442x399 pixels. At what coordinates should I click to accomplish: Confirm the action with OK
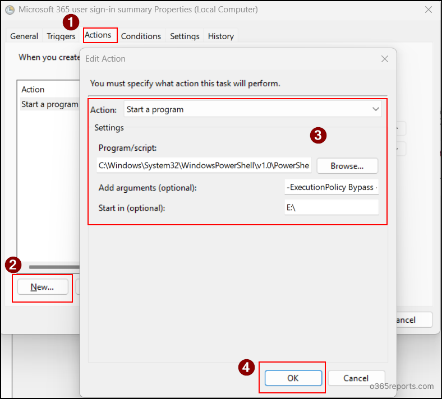pyautogui.click(x=293, y=378)
